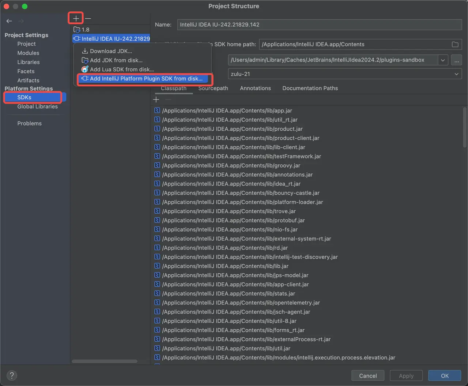
Task: Add a classpath entry with plus icon
Action: [156, 100]
